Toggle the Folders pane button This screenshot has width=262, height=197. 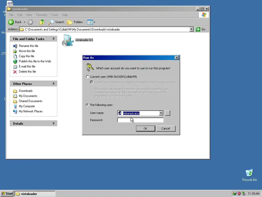tap(75, 22)
